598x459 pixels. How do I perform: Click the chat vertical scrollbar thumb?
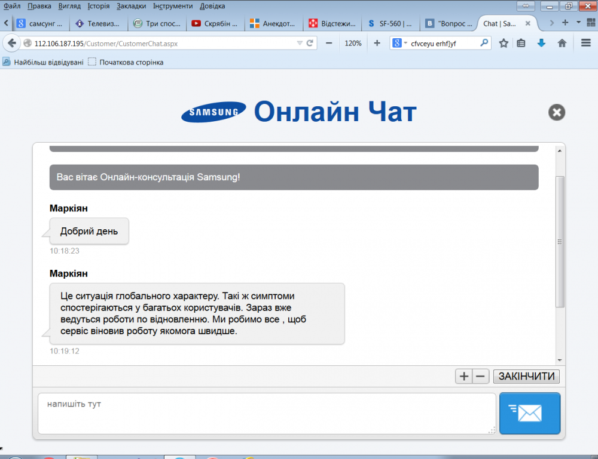point(560,242)
